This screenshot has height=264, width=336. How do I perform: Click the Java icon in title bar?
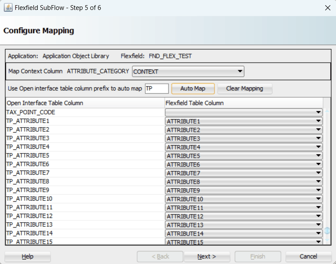point(8,8)
